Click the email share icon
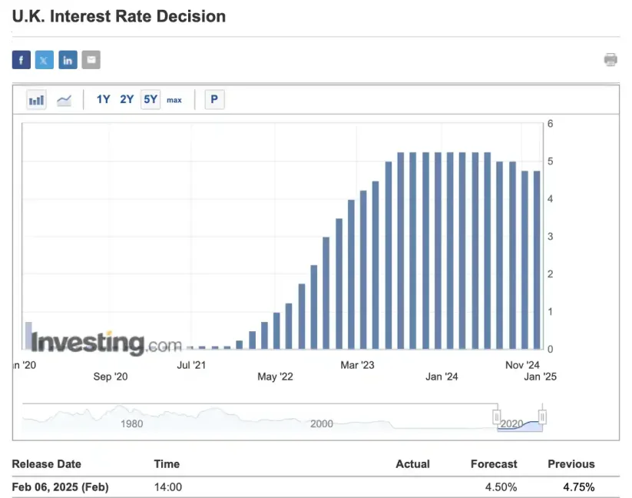This screenshot has height=498, width=632. pyautogui.click(x=91, y=60)
